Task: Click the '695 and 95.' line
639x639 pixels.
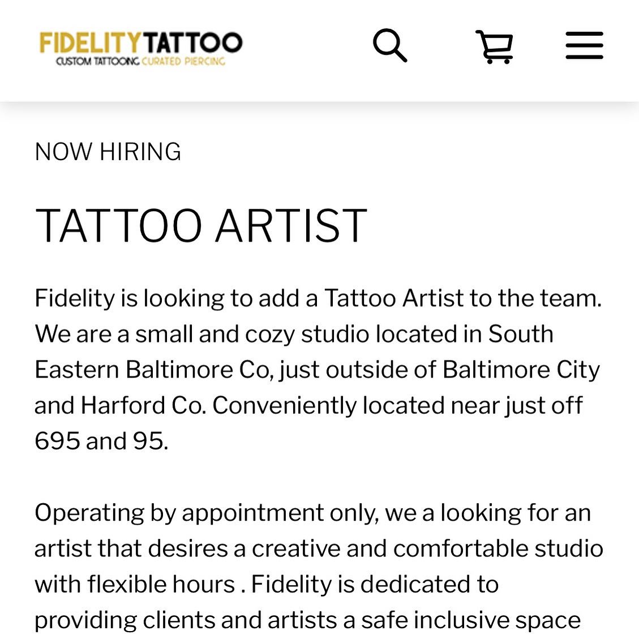Action: [x=101, y=440]
